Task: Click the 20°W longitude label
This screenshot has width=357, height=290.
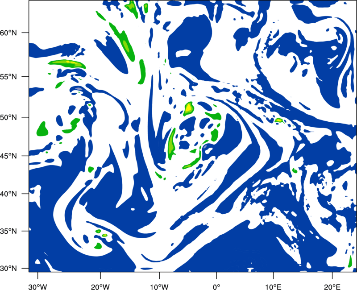Action: point(100,287)
